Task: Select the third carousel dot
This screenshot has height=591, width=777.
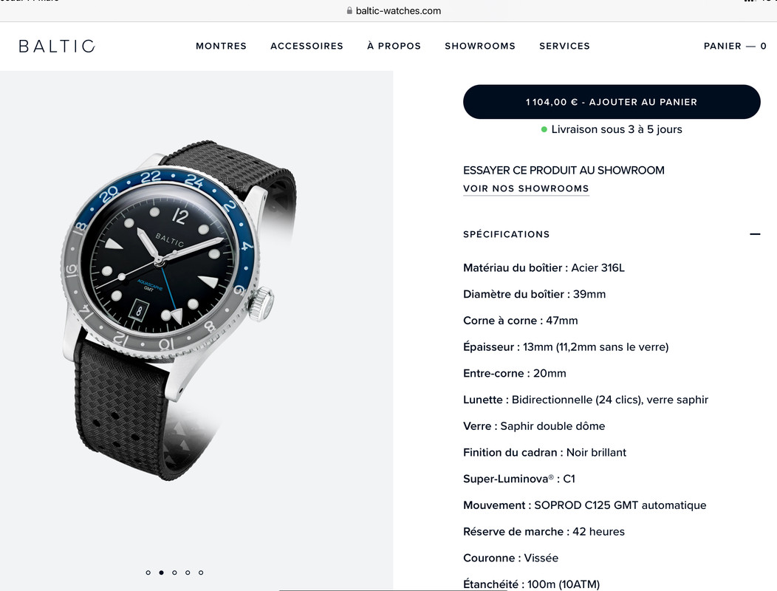Action: pyautogui.click(x=174, y=573)
